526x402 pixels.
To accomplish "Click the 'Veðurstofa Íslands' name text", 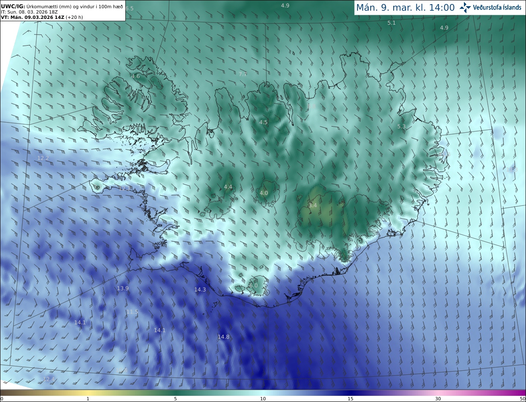I will click(x=497, y=8).
